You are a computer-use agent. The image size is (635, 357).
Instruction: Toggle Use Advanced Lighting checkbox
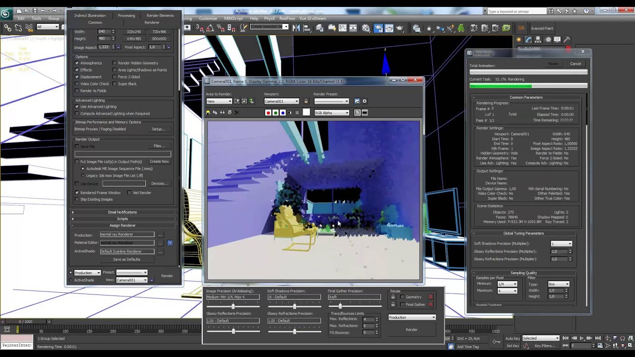click(x=77, y=107)
